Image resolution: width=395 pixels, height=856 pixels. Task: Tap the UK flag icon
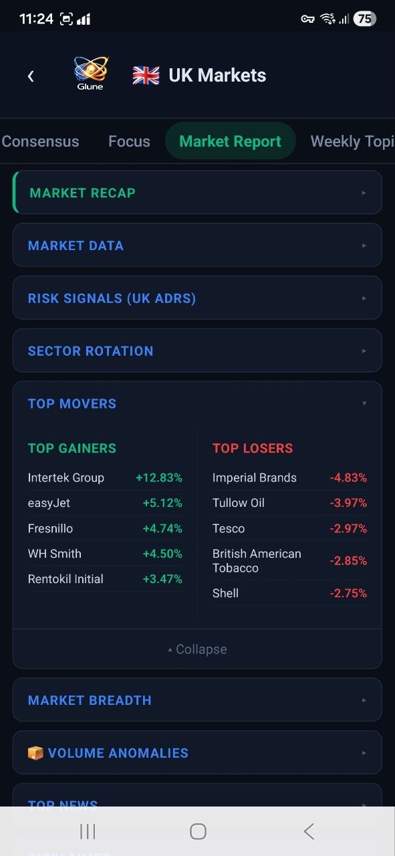(145, 76)
